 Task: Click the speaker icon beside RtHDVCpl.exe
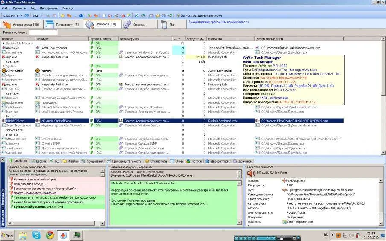click(4, 121)
